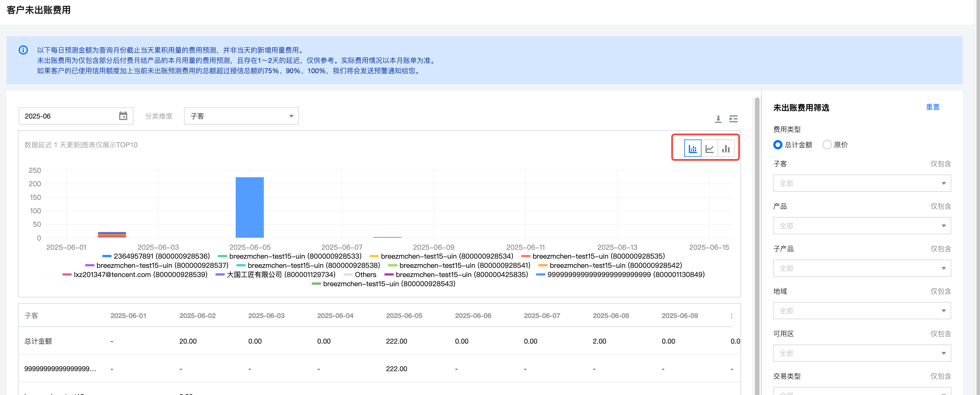Expand the 地域 filter dropdown
980x395 pixels.
862,311
